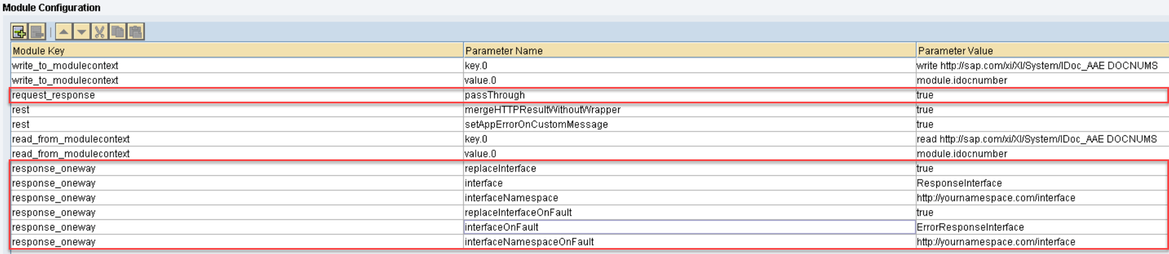This screenshot has height=254, width=1169.
Task: Select response_oneway key in interfaceOnFault row
Action: click(237, 227)
